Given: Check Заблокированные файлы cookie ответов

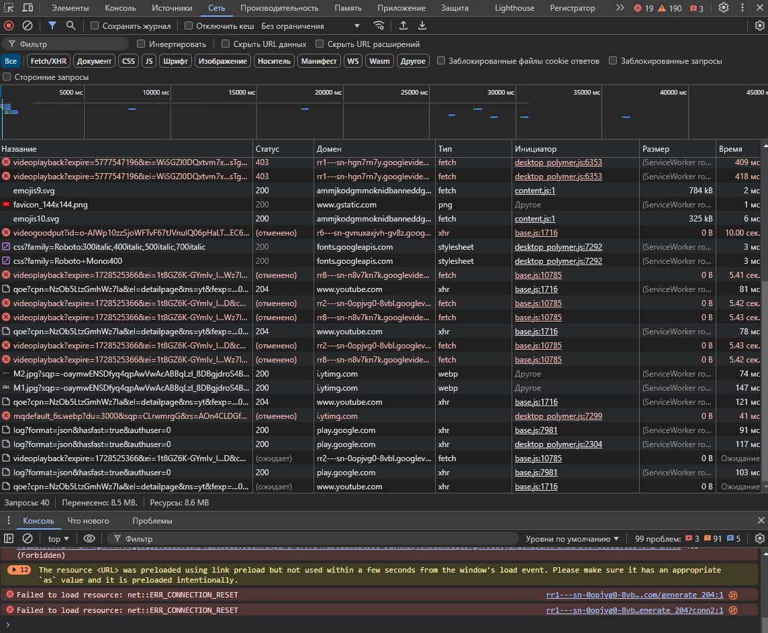Looking at the screenshot, I should [x=441, y=60].
